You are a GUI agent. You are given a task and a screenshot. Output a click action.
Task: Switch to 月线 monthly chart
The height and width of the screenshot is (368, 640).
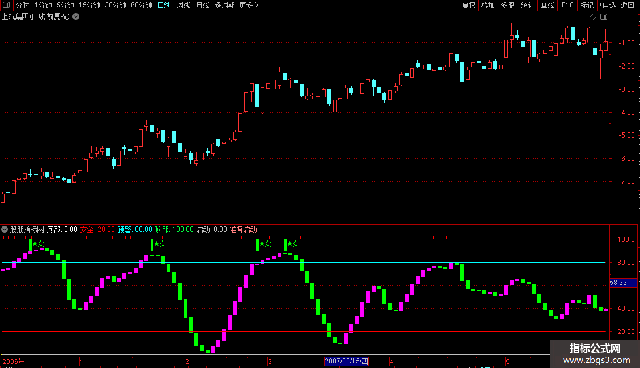[202, 5]
